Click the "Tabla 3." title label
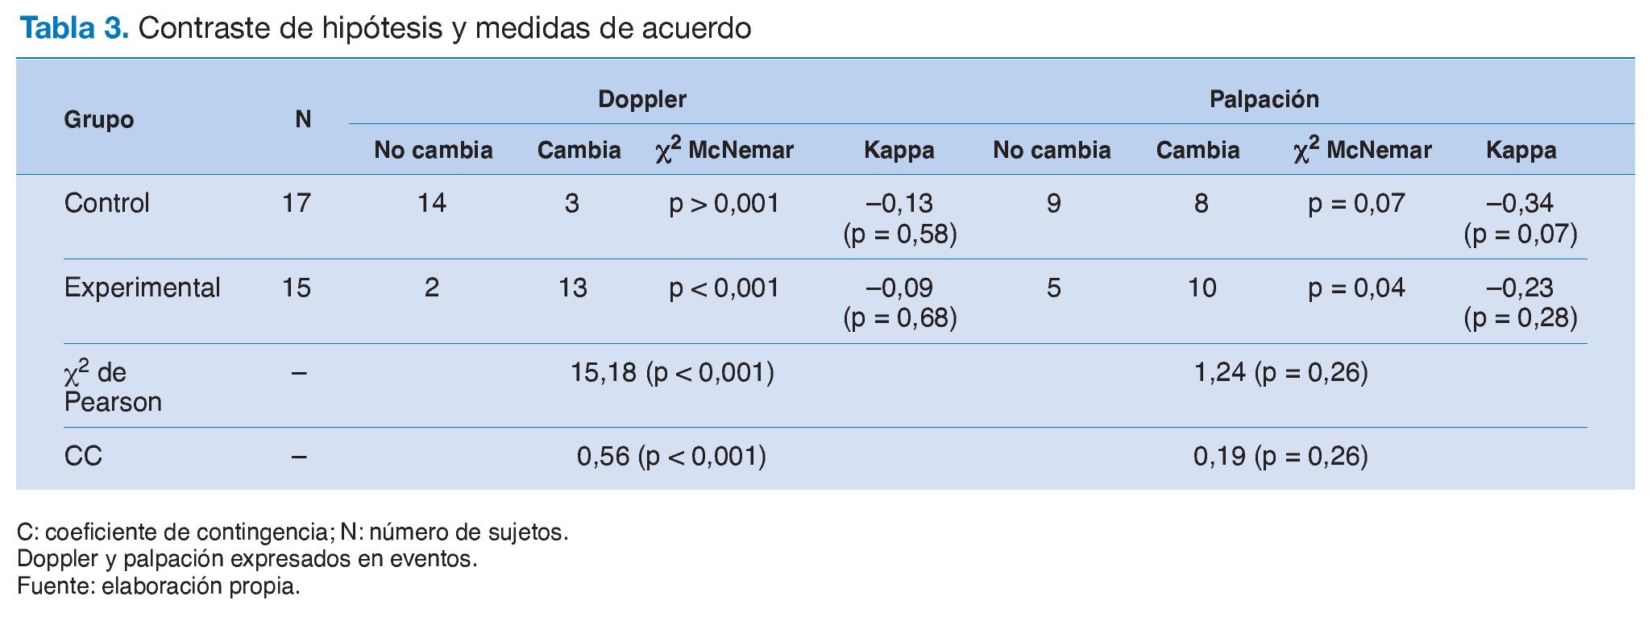Image resolution: width=1652 pixels, height=617 pixels. point(74,28)
